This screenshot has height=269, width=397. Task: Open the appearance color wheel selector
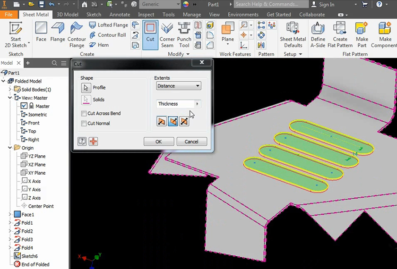coord(185,4)
